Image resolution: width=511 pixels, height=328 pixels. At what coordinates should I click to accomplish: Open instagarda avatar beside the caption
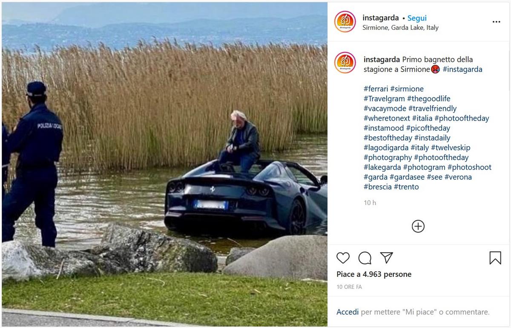click(x=345, y=63)
